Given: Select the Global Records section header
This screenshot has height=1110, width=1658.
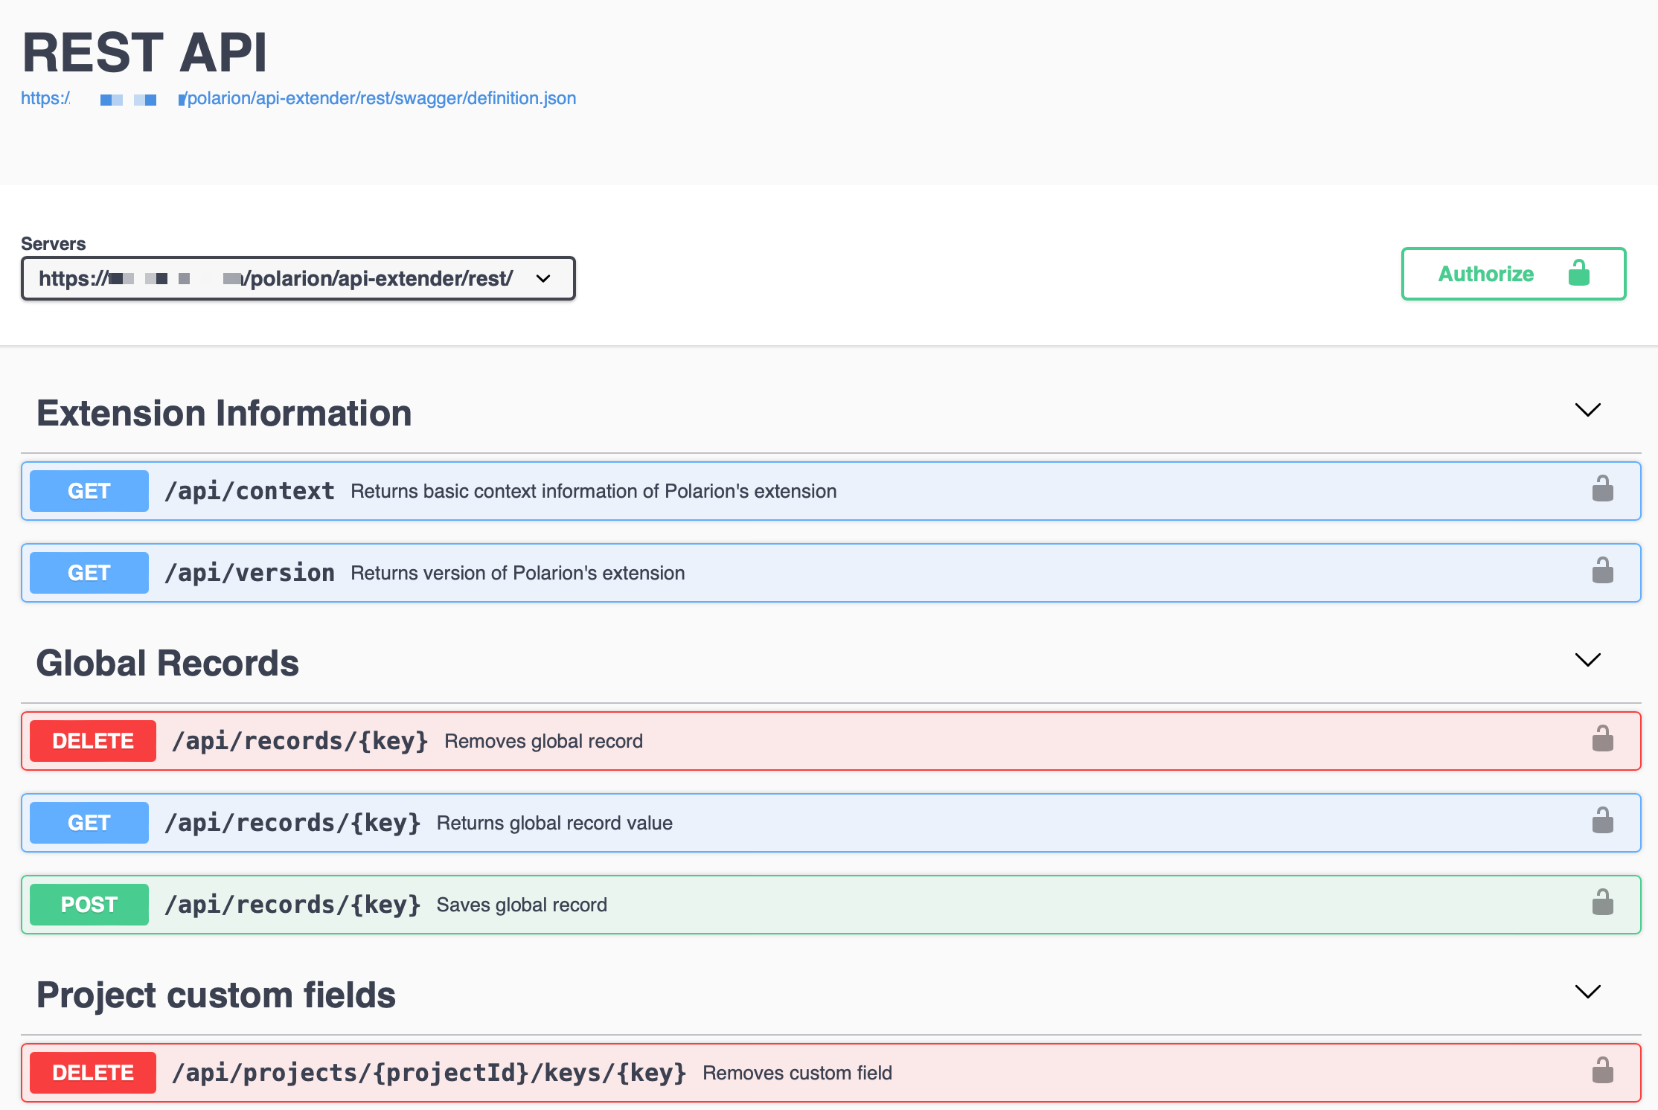Looking at the screenshot, I should click(168, 661).
